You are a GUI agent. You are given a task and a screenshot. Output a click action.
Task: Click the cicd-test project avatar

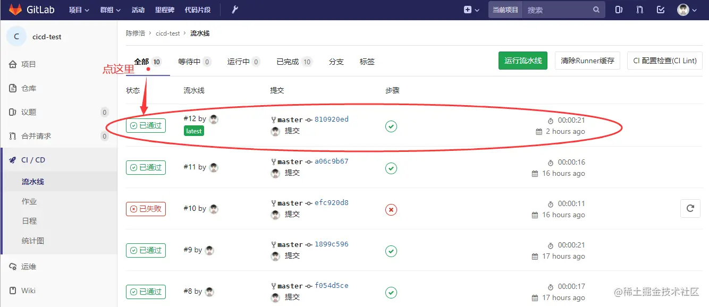[x=16, y=37]
